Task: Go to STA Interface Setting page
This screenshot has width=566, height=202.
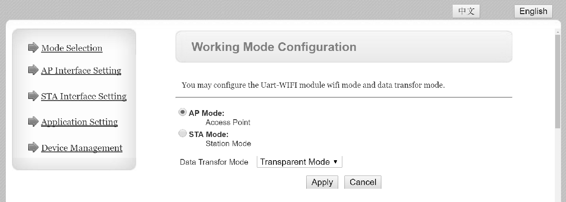Action: click(84, 96)
